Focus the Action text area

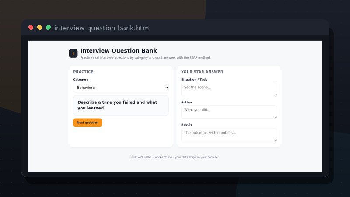pos(229,112)
